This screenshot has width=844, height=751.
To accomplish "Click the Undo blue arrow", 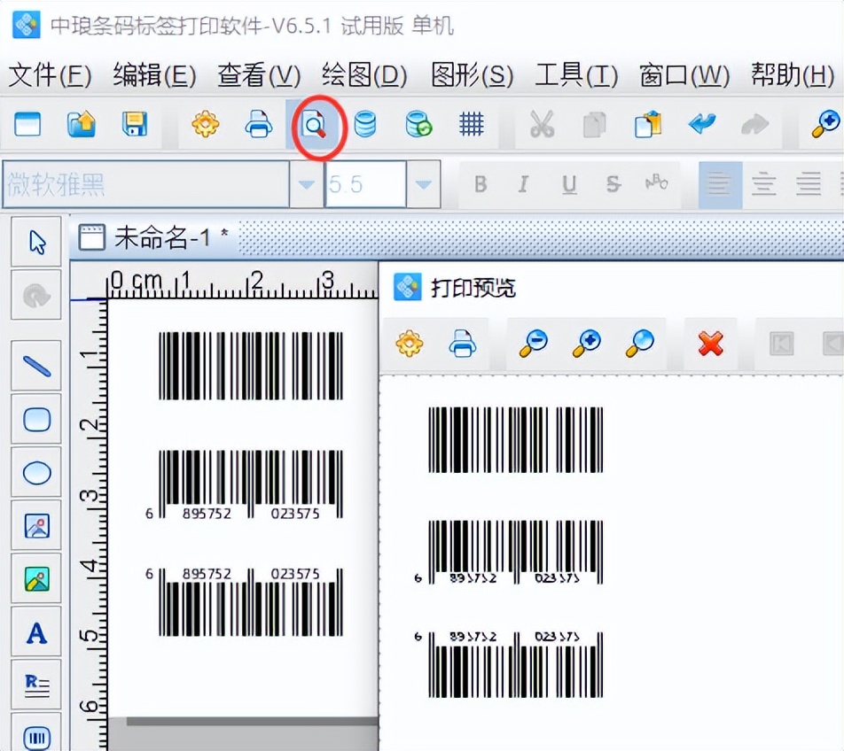I will tap(702, 123).
